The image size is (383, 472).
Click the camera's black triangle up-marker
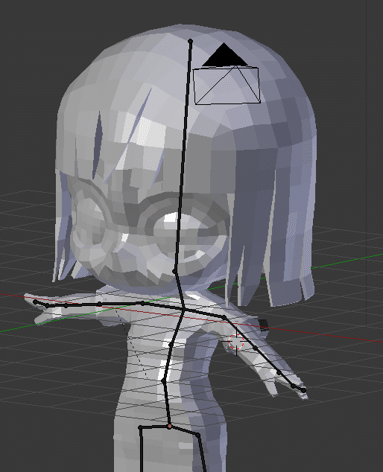click(224, 54)
